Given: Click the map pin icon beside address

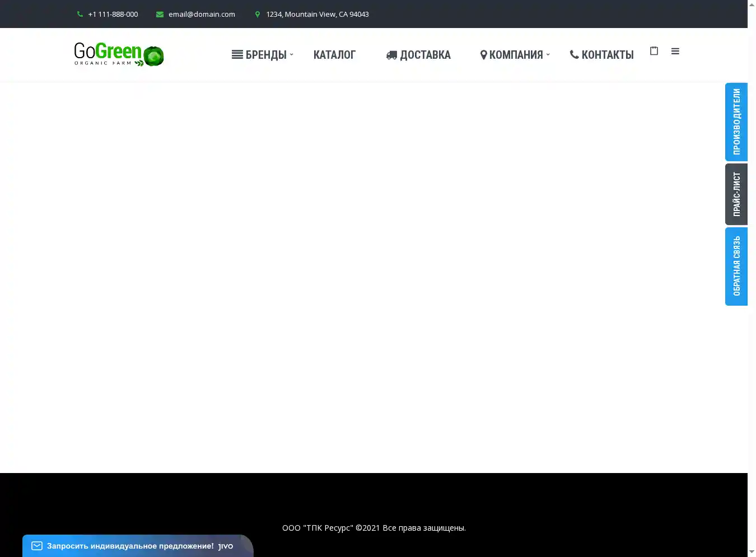Looking at the screenshot, I should coord(258,15).
